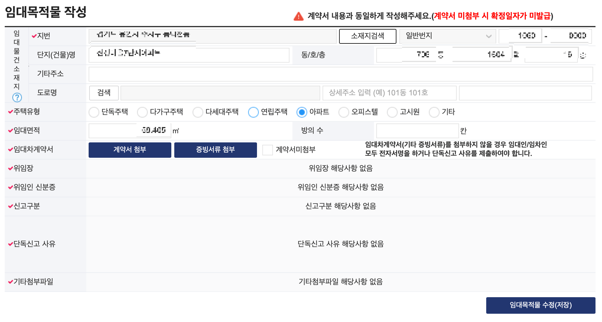Click the detailed address placeholder field
The width and height of the screenshot is (602, 322).
389,93
